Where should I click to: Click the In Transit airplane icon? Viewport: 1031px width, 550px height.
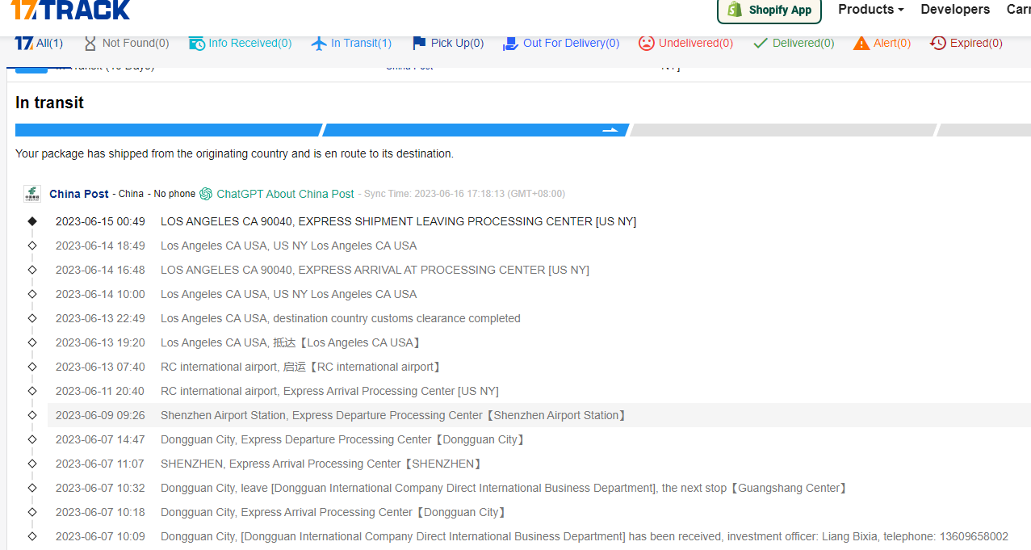(319, 43)
